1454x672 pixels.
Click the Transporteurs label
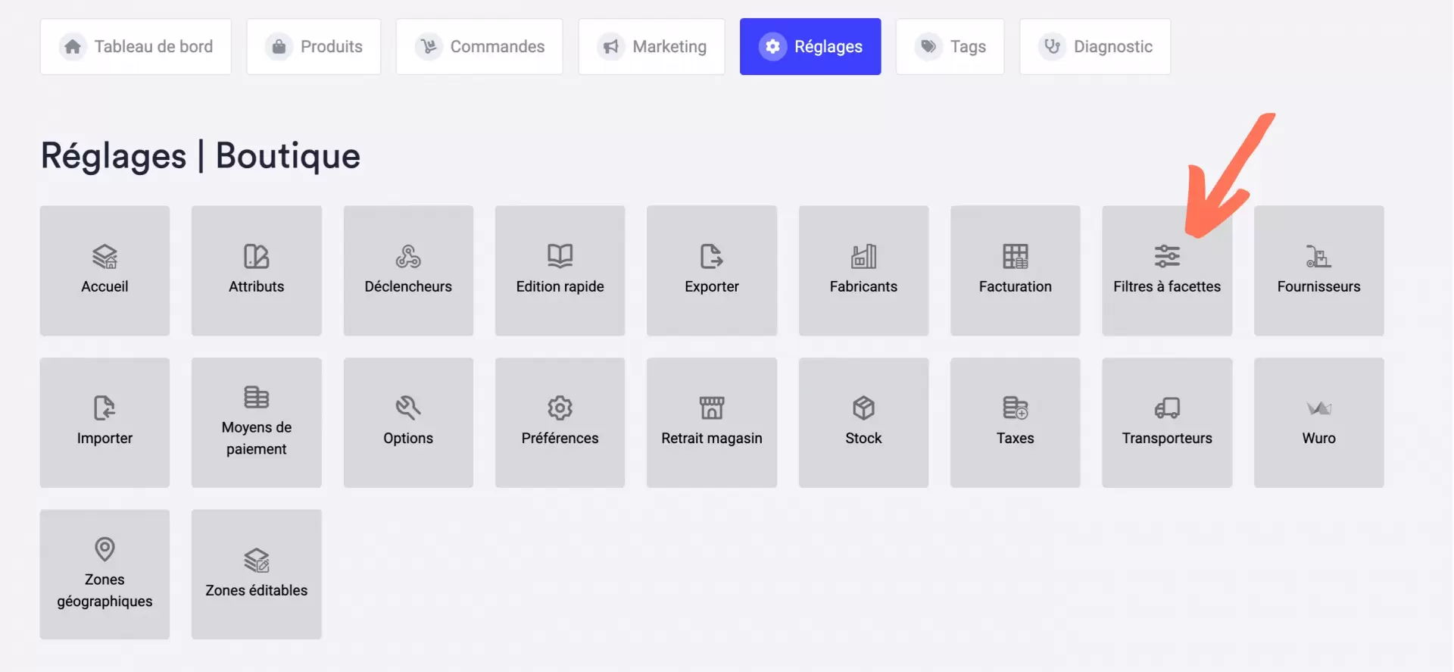click(x=1167, y=438)
